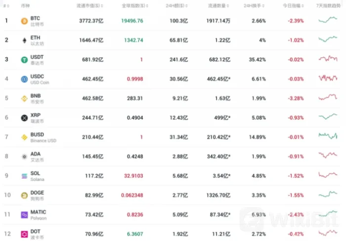
Task: Click the 流通数量 column header
Action: pos(216,5)
